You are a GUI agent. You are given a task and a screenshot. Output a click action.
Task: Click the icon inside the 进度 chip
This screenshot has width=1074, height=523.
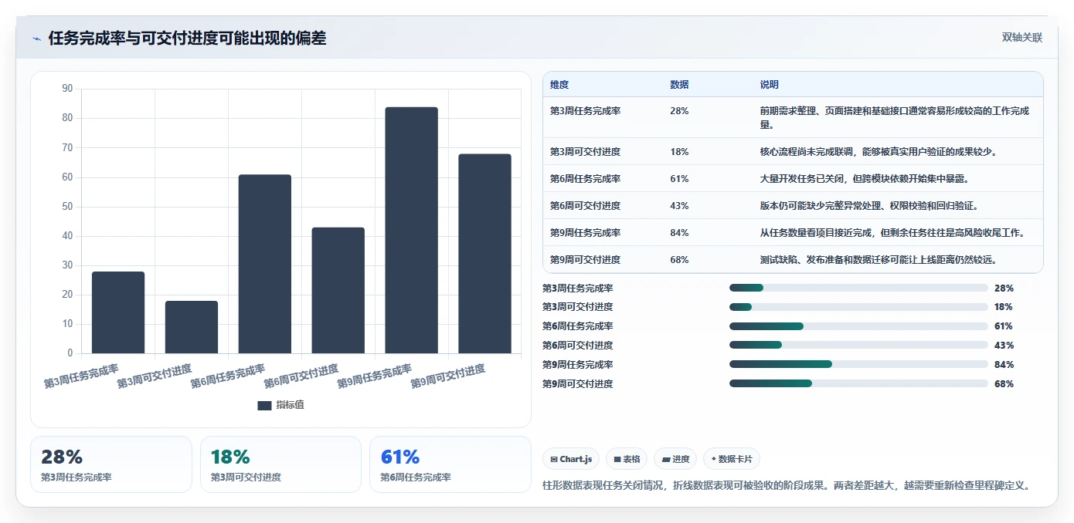[x=666, y=459]
